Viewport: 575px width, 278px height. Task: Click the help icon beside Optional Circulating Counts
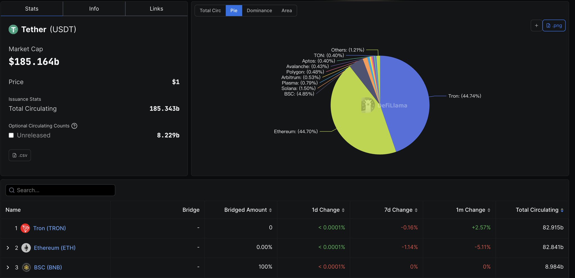point(74,126)
